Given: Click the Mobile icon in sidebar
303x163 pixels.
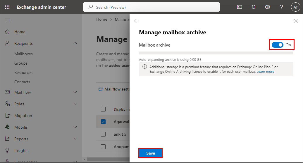Looking at the screenshot, I should pyautogui.click(x=7, y=127).
